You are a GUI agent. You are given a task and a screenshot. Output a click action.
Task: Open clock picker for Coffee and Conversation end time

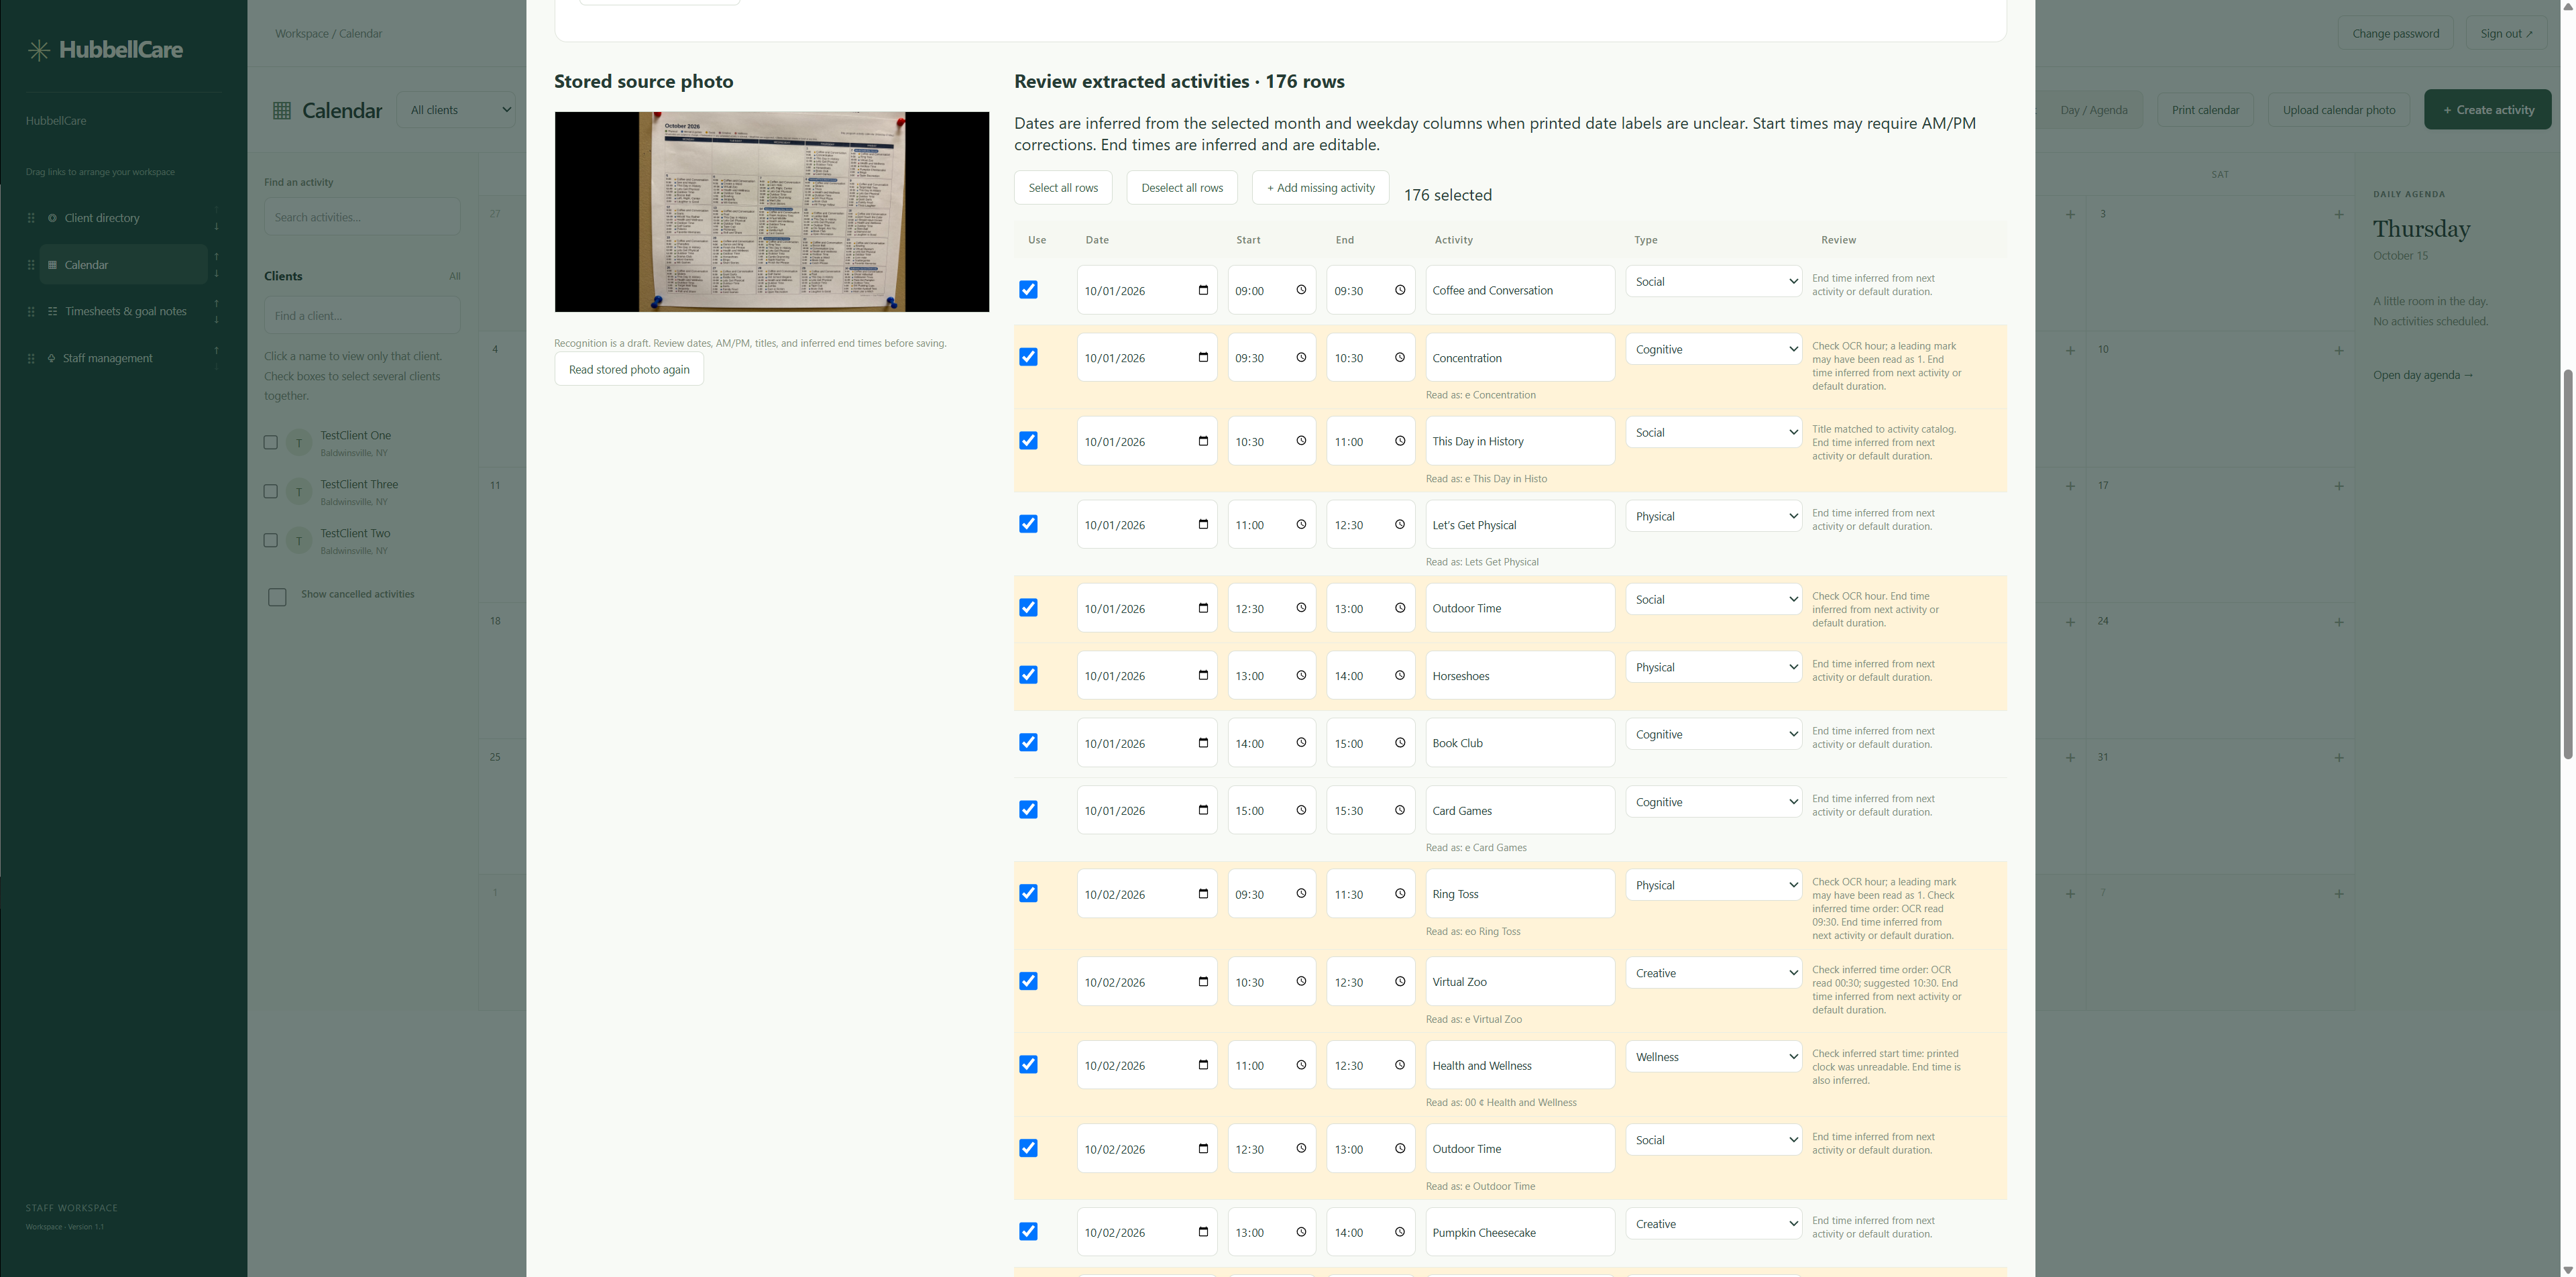pos(1400,290)
